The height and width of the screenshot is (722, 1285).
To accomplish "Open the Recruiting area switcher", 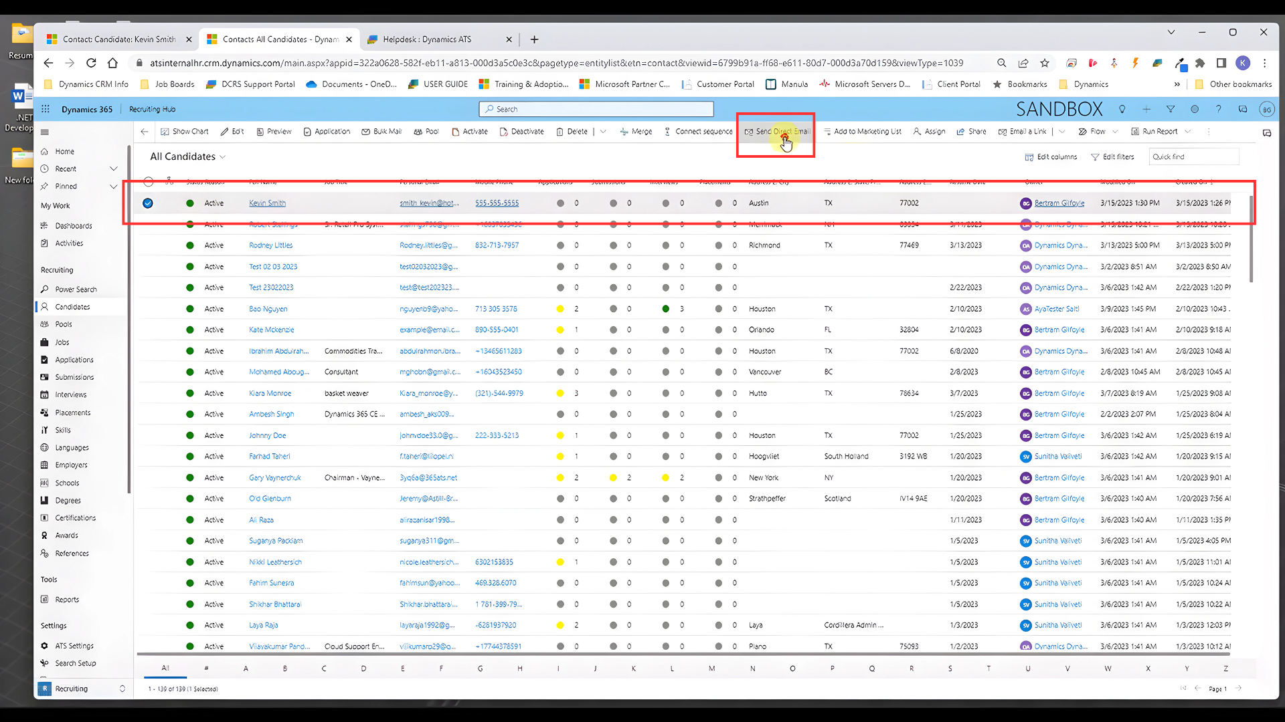I will click(x=82, y=689).
